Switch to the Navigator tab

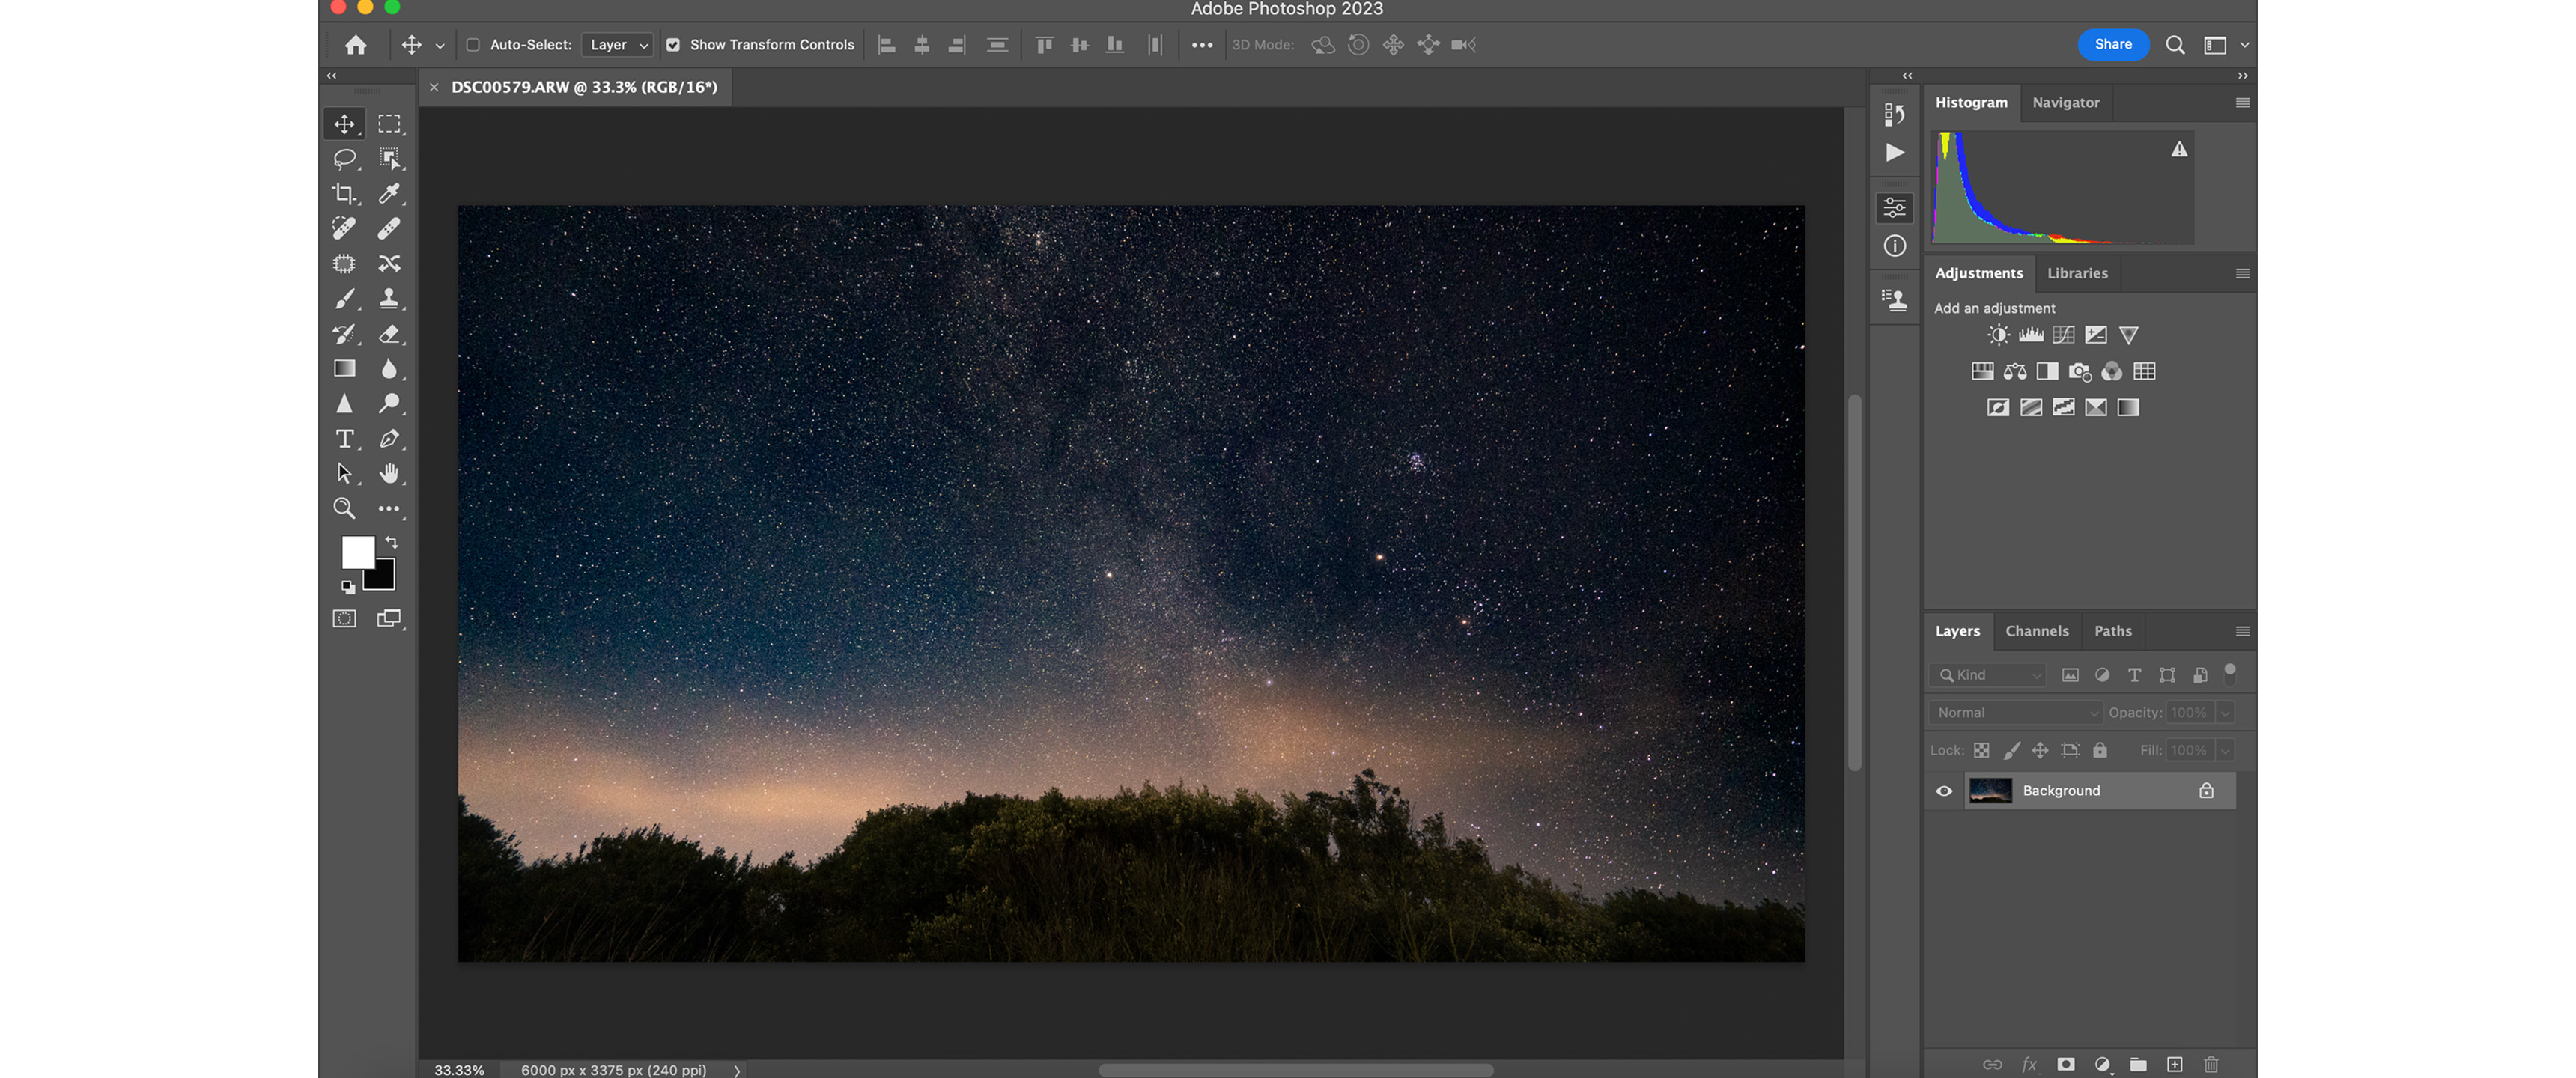(x=2065, y=102)
